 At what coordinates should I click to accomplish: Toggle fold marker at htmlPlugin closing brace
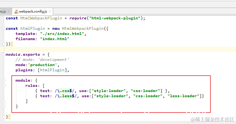click(x=4, y=44)
